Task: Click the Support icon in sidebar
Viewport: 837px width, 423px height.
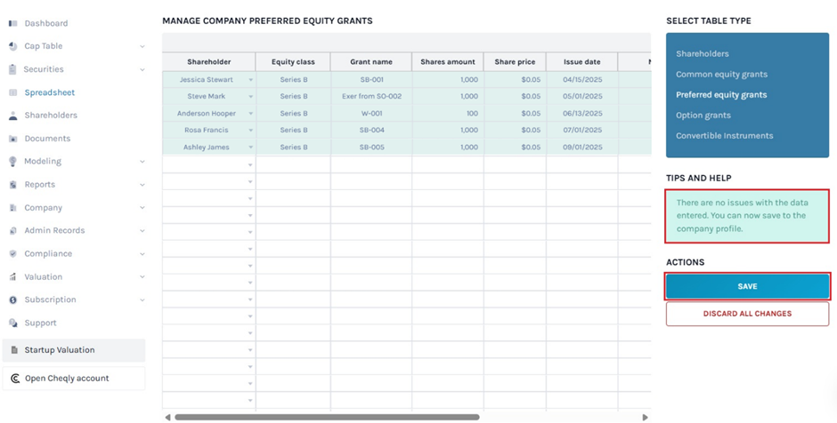Action: click(x=12, y=323)
